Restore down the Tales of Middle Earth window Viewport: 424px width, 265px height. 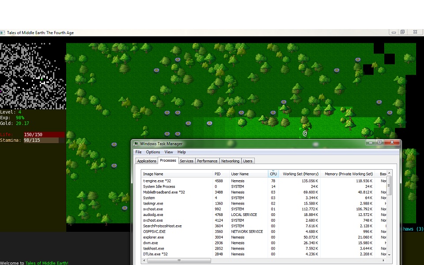(x=402, y=32)
